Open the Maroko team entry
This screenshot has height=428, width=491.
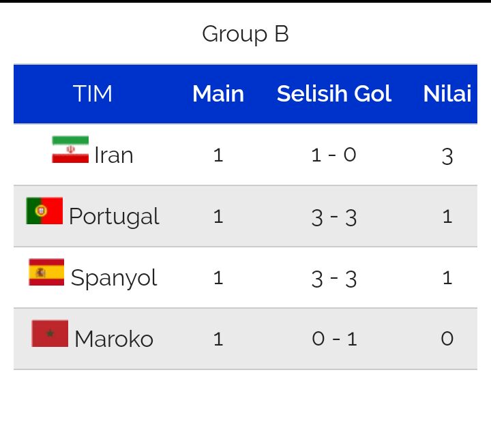(114, 339)
